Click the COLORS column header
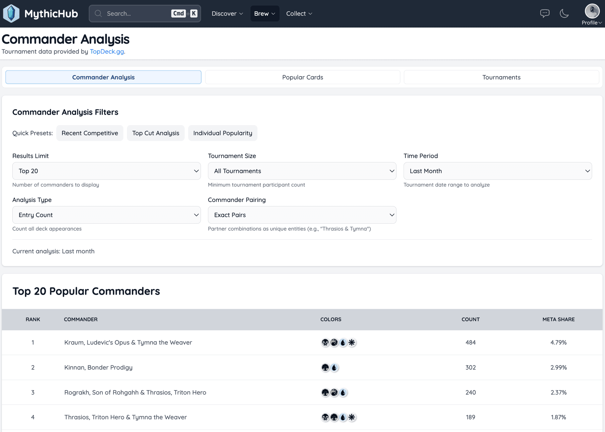 tap(331, 320)
